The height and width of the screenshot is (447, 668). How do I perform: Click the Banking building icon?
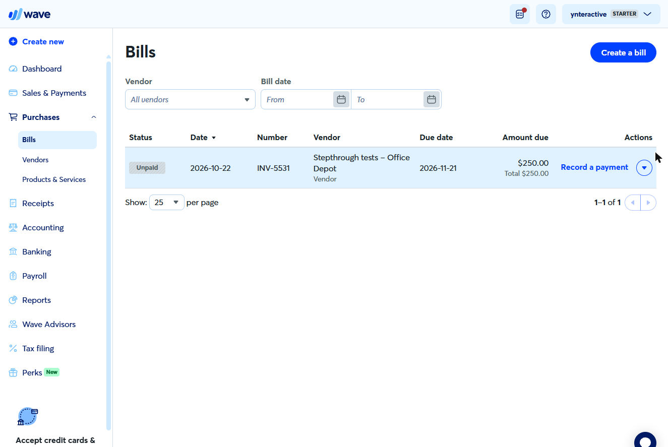click(13, 252)
